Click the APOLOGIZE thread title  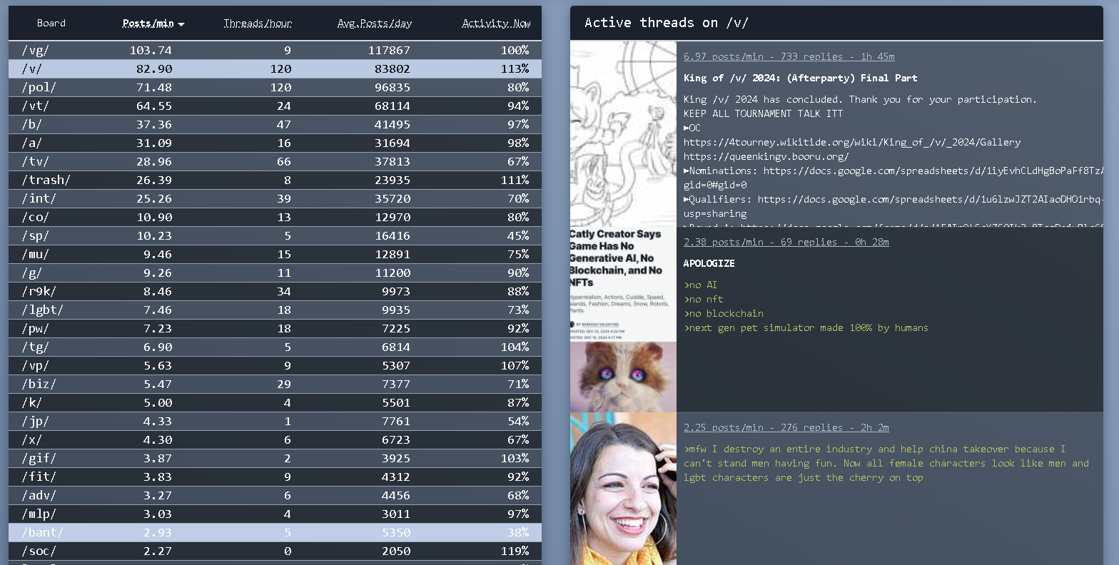coord(709,264)
